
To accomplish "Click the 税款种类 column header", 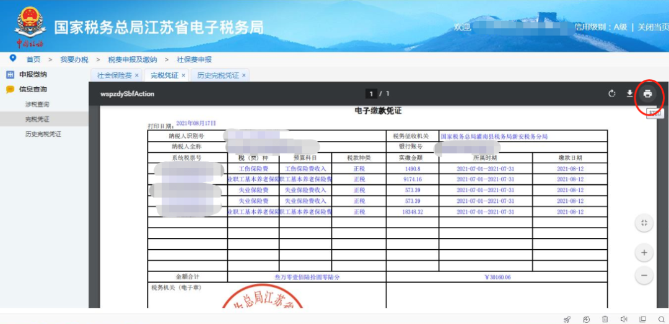I will [359, 158].
